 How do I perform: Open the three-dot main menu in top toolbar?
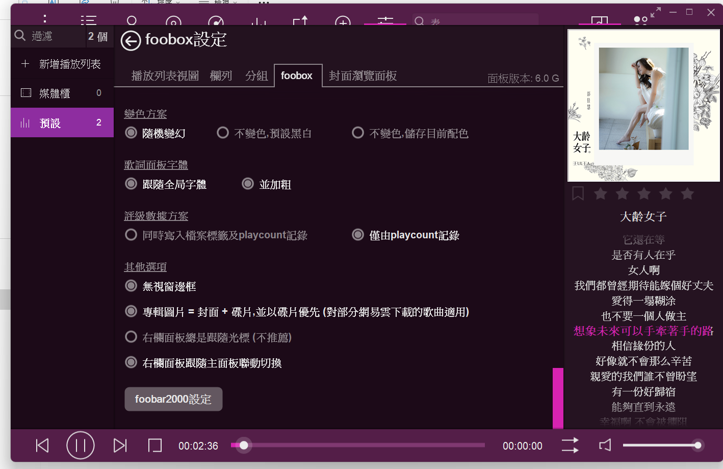[45, 19]
